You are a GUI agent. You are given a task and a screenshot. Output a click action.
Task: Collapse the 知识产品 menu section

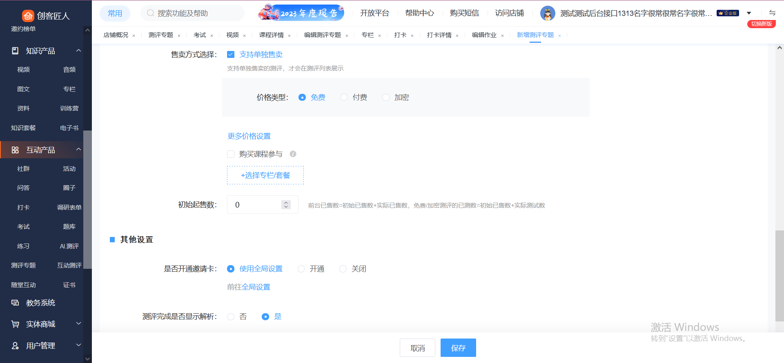78,51
